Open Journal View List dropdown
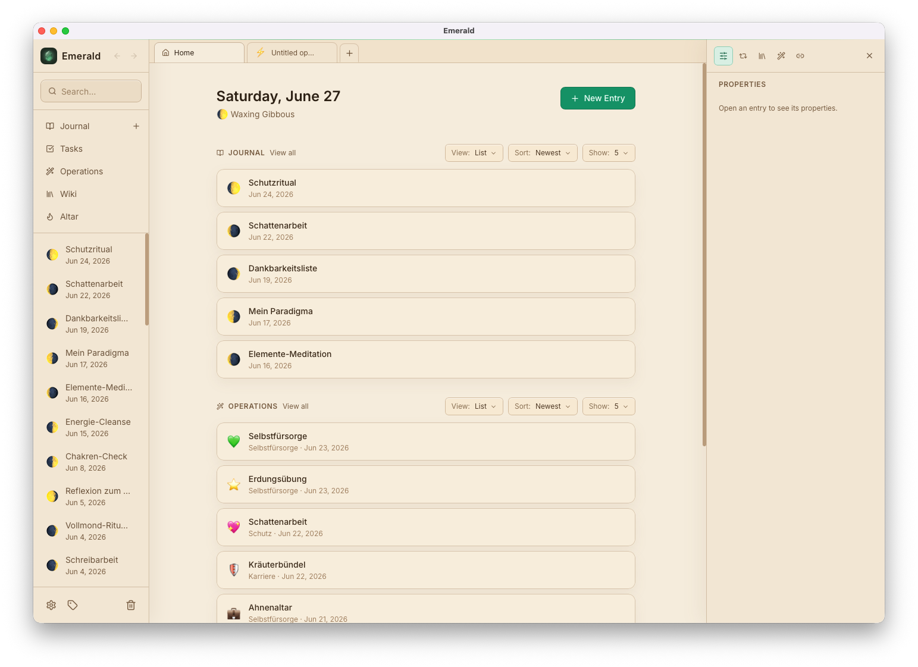 [x=474, y=153]
